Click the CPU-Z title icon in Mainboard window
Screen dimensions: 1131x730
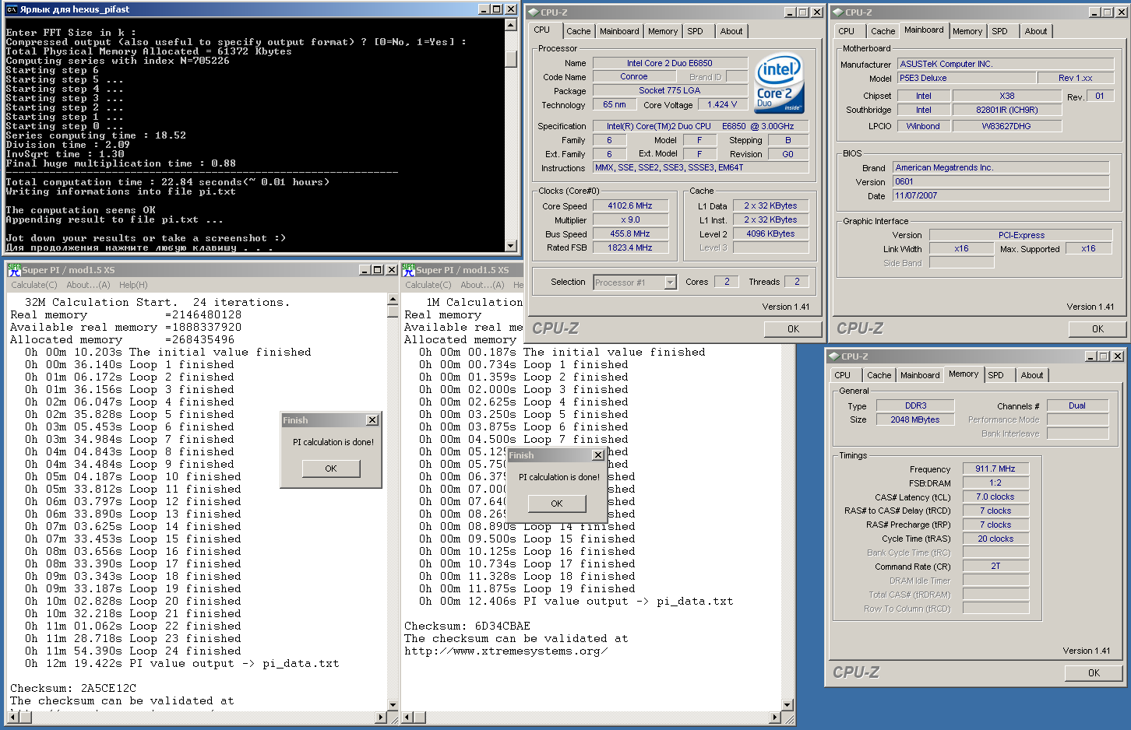click(x=837, y=12)
